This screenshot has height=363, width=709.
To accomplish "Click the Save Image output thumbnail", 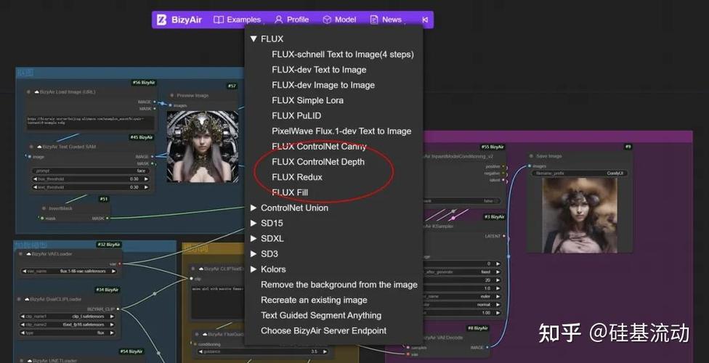I will [580, 215].
